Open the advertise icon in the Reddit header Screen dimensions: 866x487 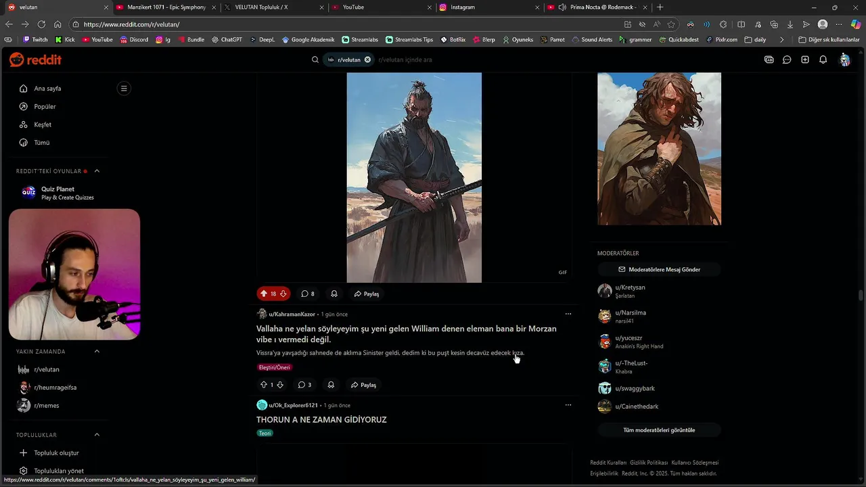(x=769, y=60)
